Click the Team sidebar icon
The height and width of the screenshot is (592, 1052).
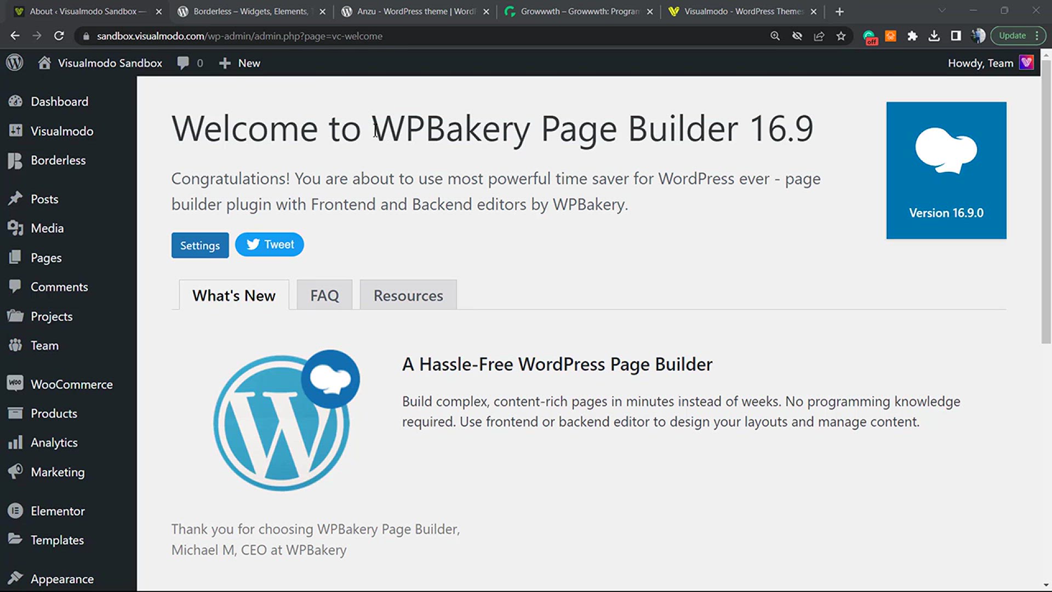point(15,345)
